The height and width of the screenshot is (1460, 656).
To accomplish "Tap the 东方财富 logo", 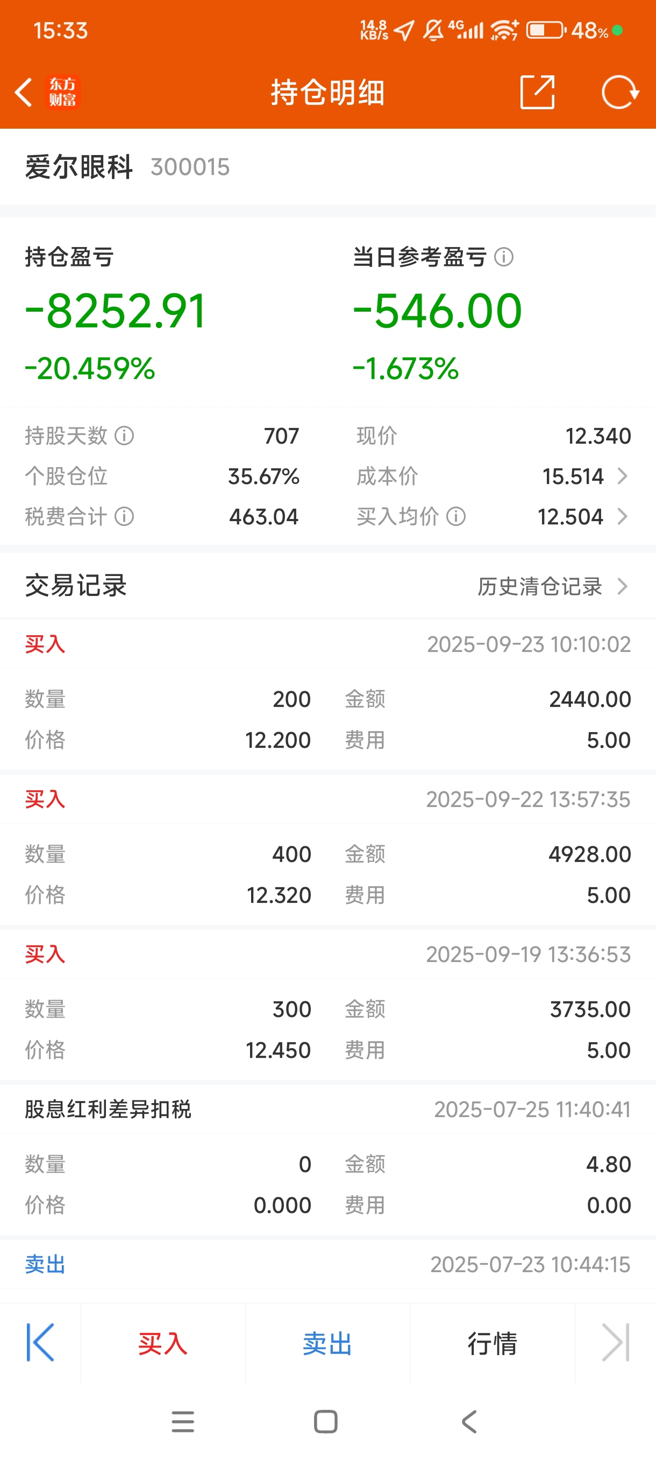I will pyautogui.click(x=62, y=93).
